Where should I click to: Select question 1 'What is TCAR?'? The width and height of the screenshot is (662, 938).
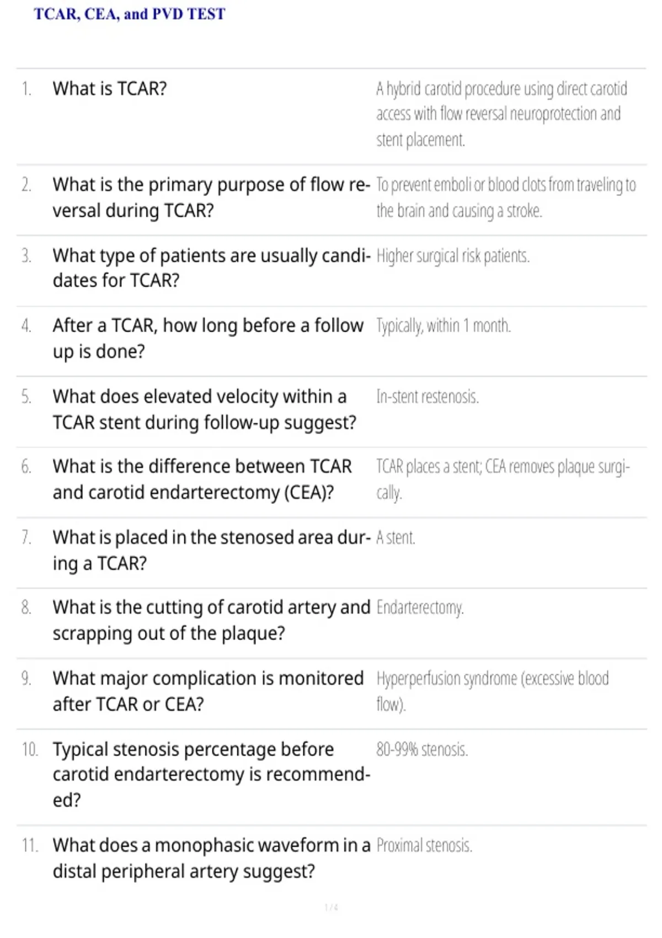110,88
